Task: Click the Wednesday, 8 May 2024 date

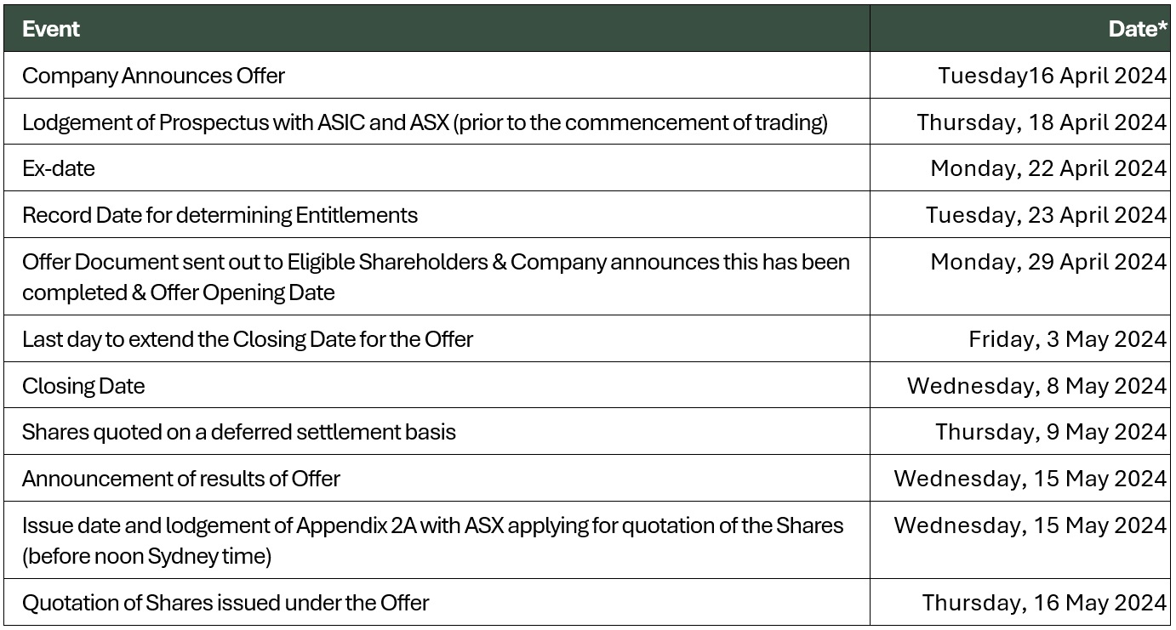Action: coord(1036,386)
